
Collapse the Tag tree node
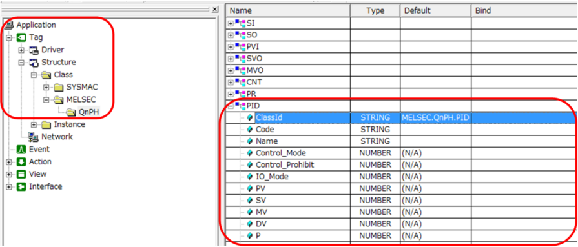point(9,37)
